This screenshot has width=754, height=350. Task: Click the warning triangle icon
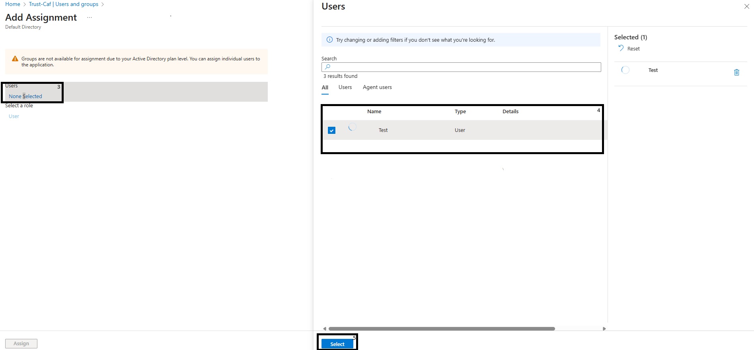click(15, 59)
